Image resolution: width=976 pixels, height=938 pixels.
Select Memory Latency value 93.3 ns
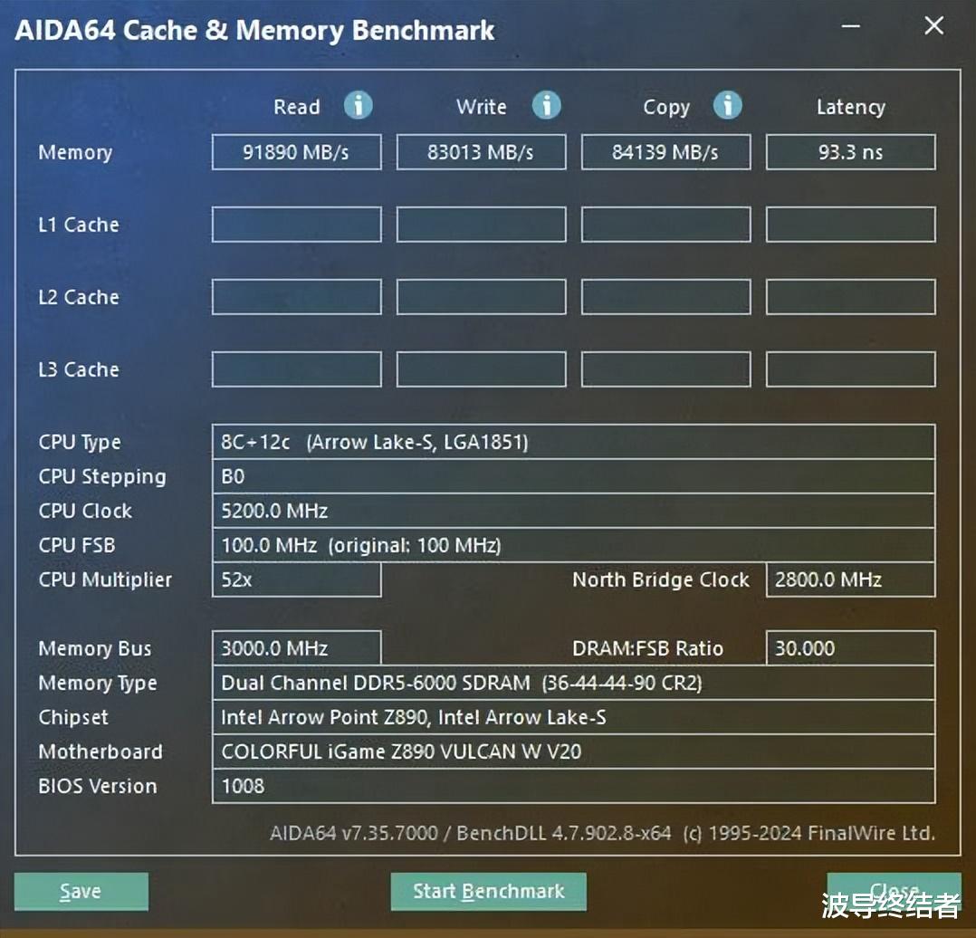pos(851,152)
